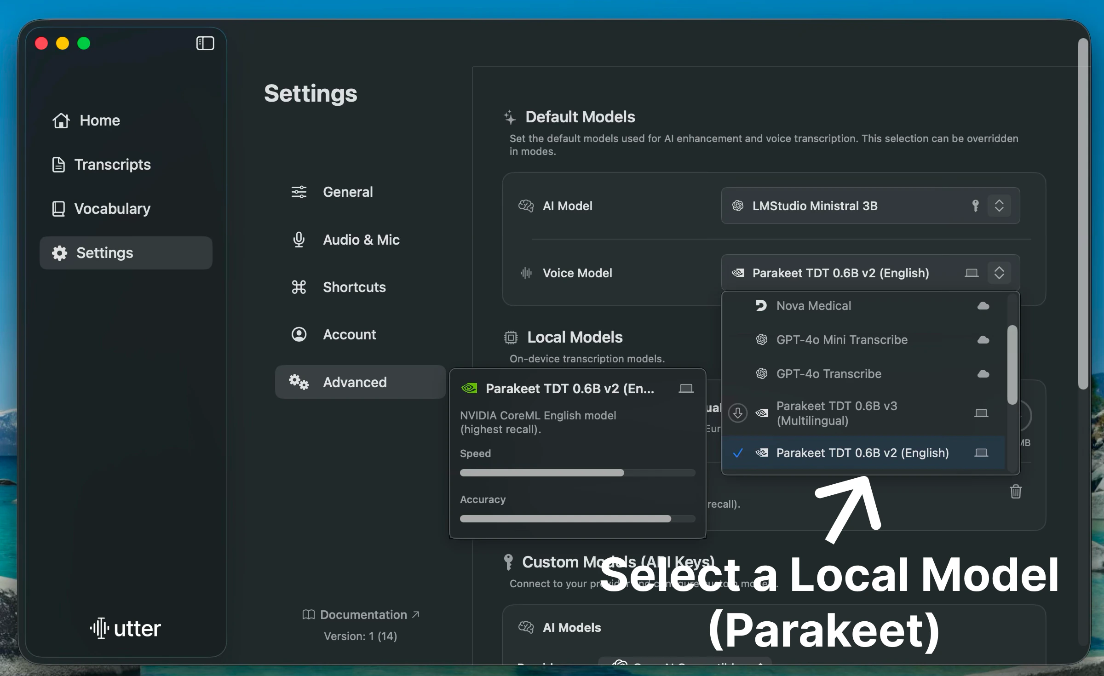The width and height of the screenshot is (1104, 676).
Task: Open the Voice Model dropdown chevron
Action: tap(1000, 273)
